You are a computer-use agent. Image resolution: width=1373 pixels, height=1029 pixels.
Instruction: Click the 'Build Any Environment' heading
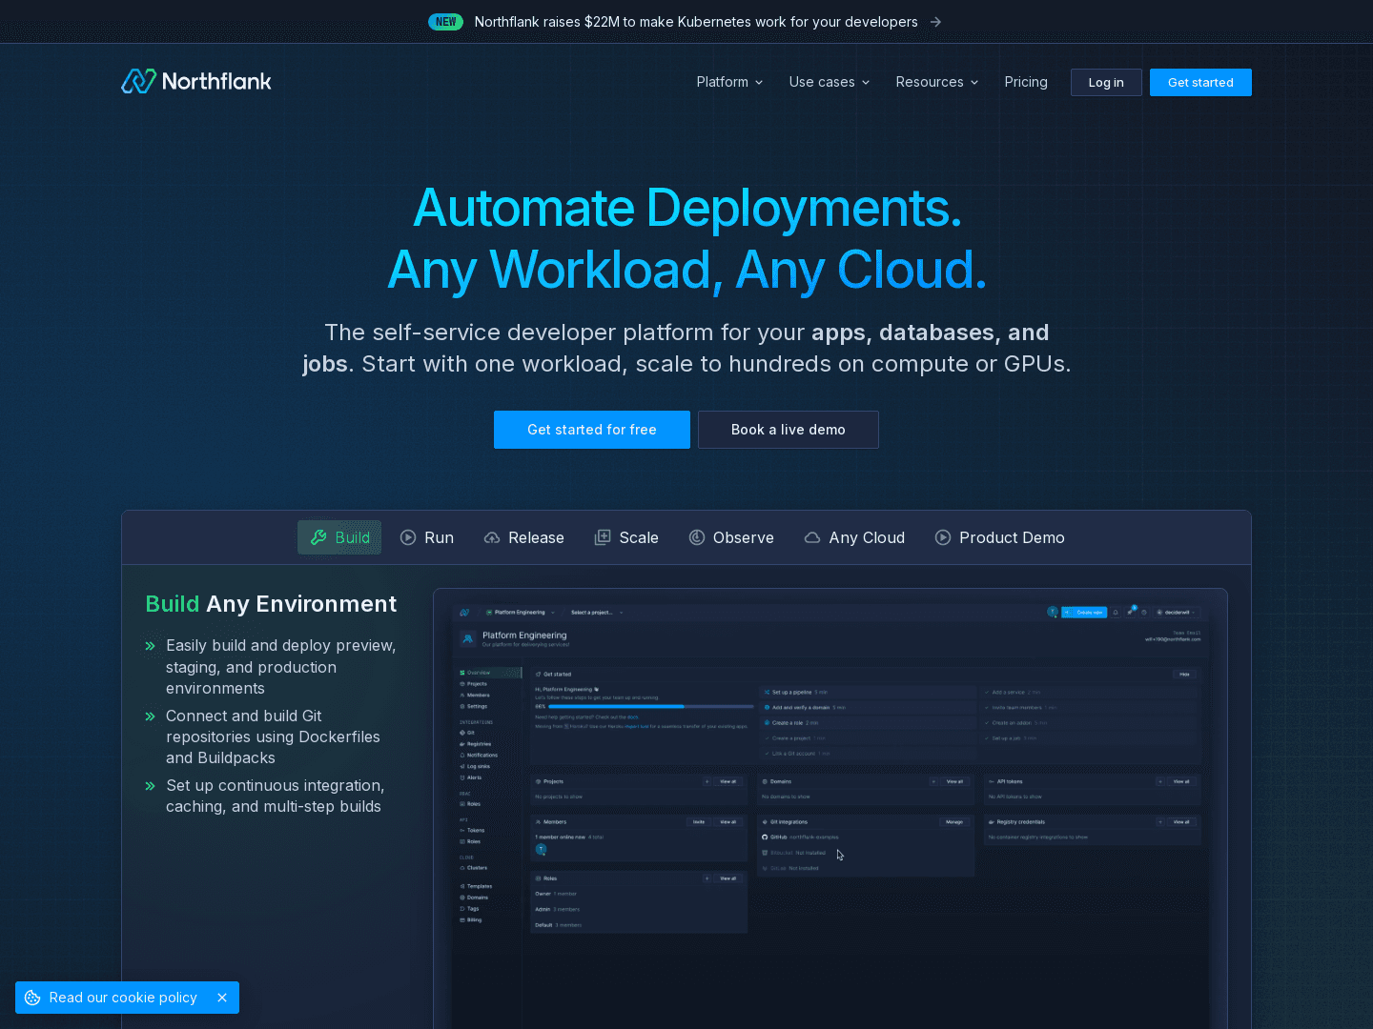click(x=271, y=604)
